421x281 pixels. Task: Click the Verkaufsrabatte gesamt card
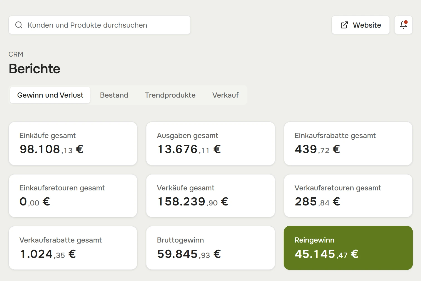click(x=73, y=248)
